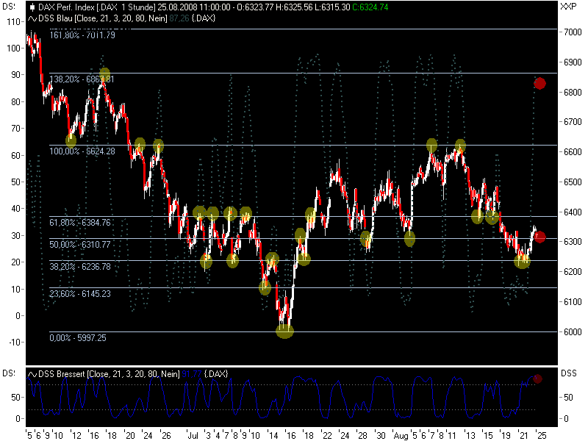Toggle the red dot near the 6300 level
Screen dimensions: 588x441
click(540, 237)
